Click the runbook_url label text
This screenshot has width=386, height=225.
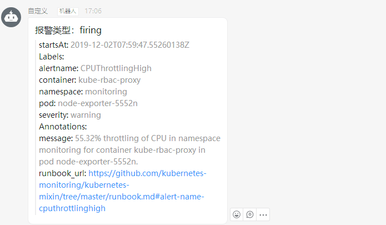click(63, 173)
